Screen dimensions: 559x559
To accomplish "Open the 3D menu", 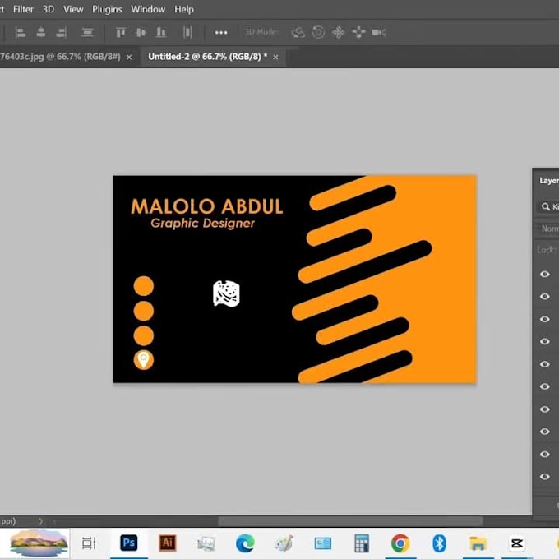I will tap(49, 9).
